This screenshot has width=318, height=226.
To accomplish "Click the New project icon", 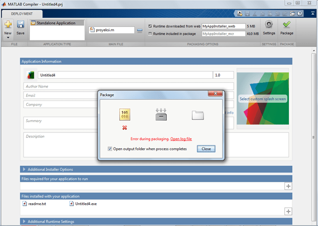I will [x=8, y=24].
